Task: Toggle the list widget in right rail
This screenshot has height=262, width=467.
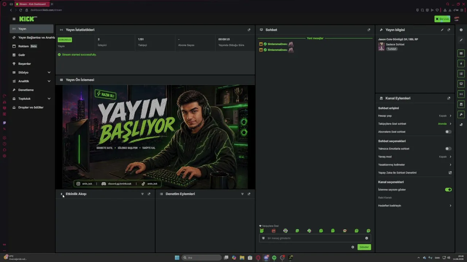Action: coord(461,74)
